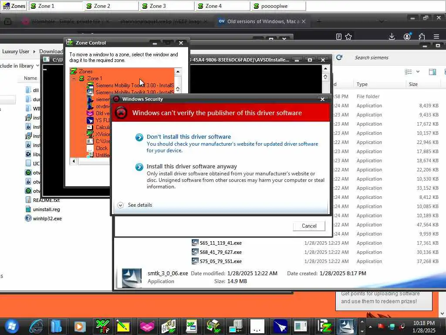Open yellow notepad with pencil taskbar icon
This screenshot has height=335, width=446.
point(122,326)
